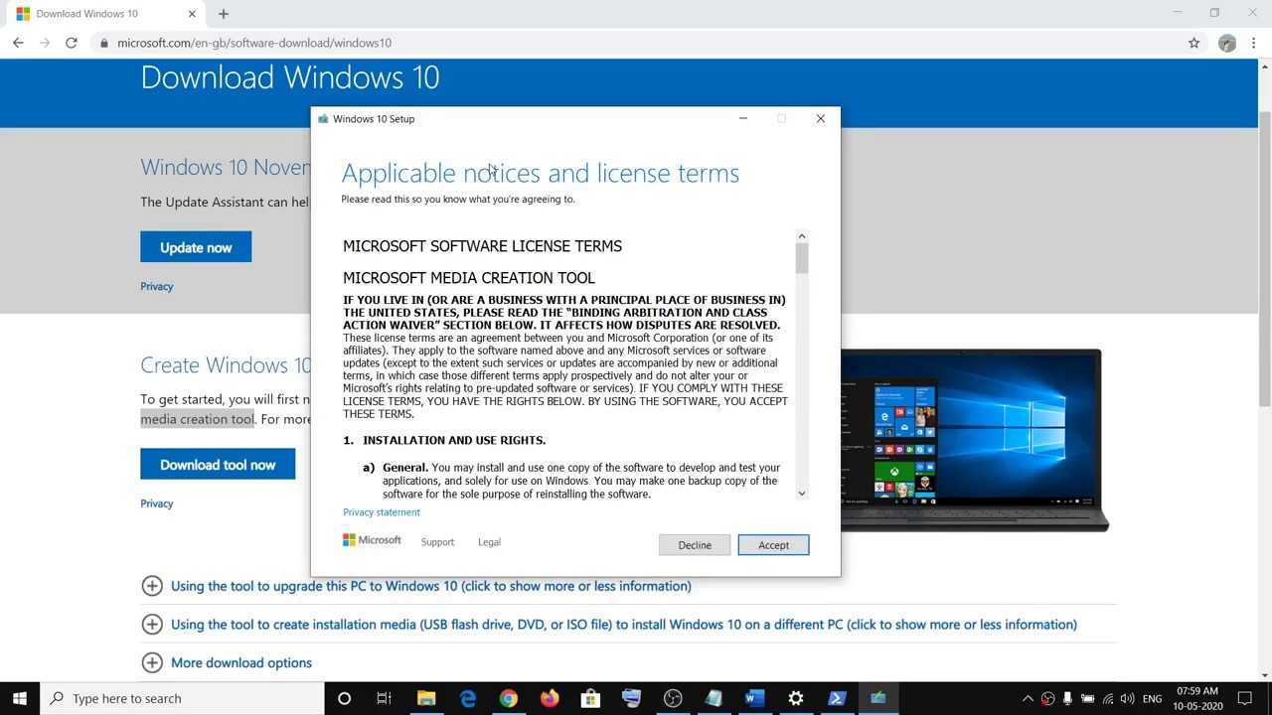This screenshot has width=1272, height=715.
Task: Close the Windows 10 Setup dialog
Action: (x=820, y=118)
